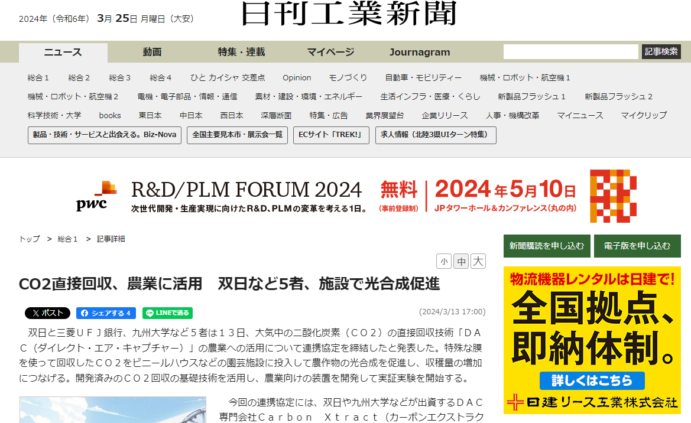The height and width of the screenshot is (423, 691).
Task: Click the 記事検索 search button
Action: (x=661, y=52)
